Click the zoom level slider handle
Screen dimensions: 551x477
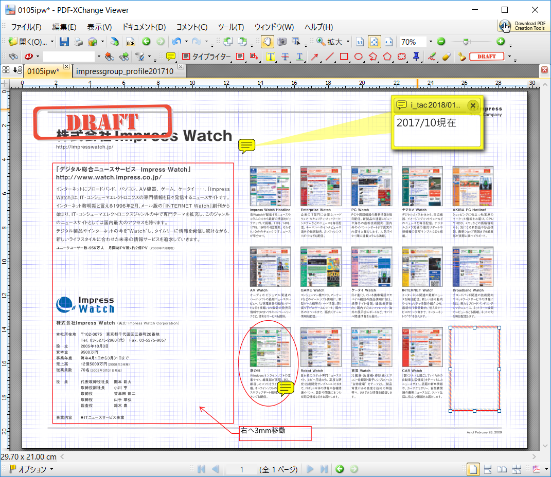pos(466,41)
